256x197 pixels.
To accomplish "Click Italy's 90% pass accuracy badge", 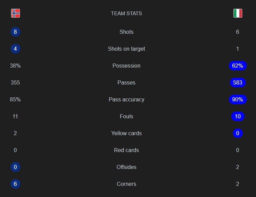I will point(237,99).
